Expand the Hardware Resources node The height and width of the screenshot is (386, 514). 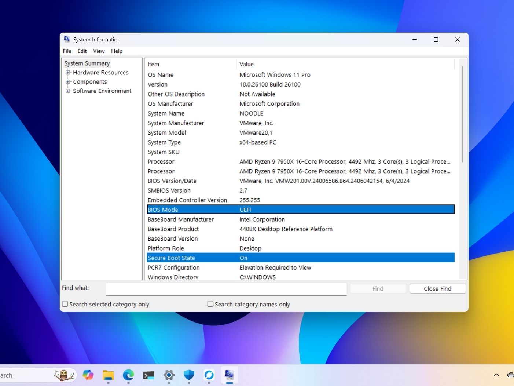(68, 73)
